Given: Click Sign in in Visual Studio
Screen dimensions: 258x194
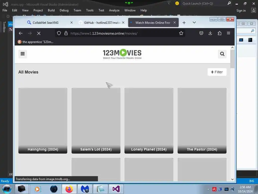Looking at the screenshot, I should [x=241, y=11].
